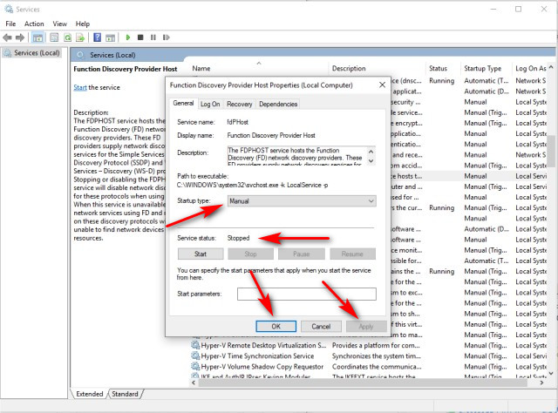Click the Pause Service toolbar icon

(153, 37)
